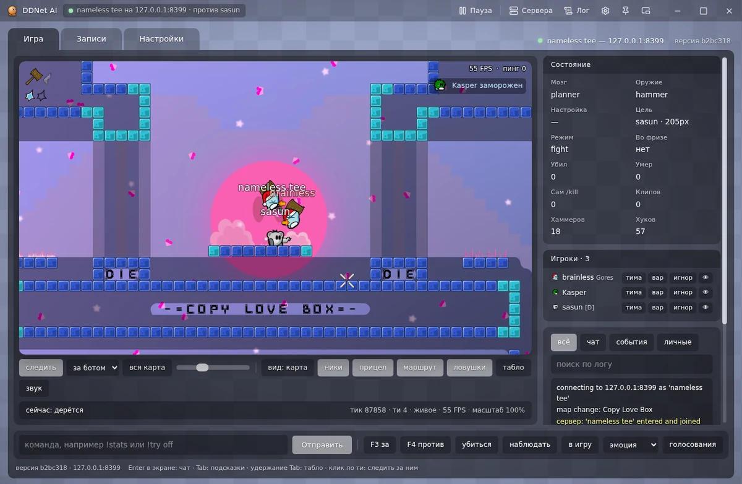Select the всё log filter

coord(564,342)
